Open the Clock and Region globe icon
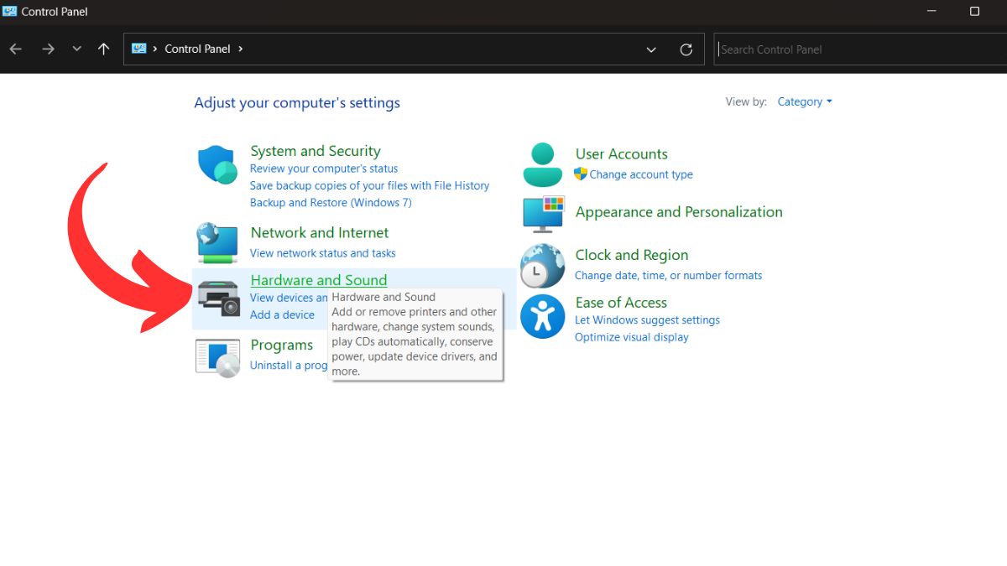 click(x=542, y=265)
